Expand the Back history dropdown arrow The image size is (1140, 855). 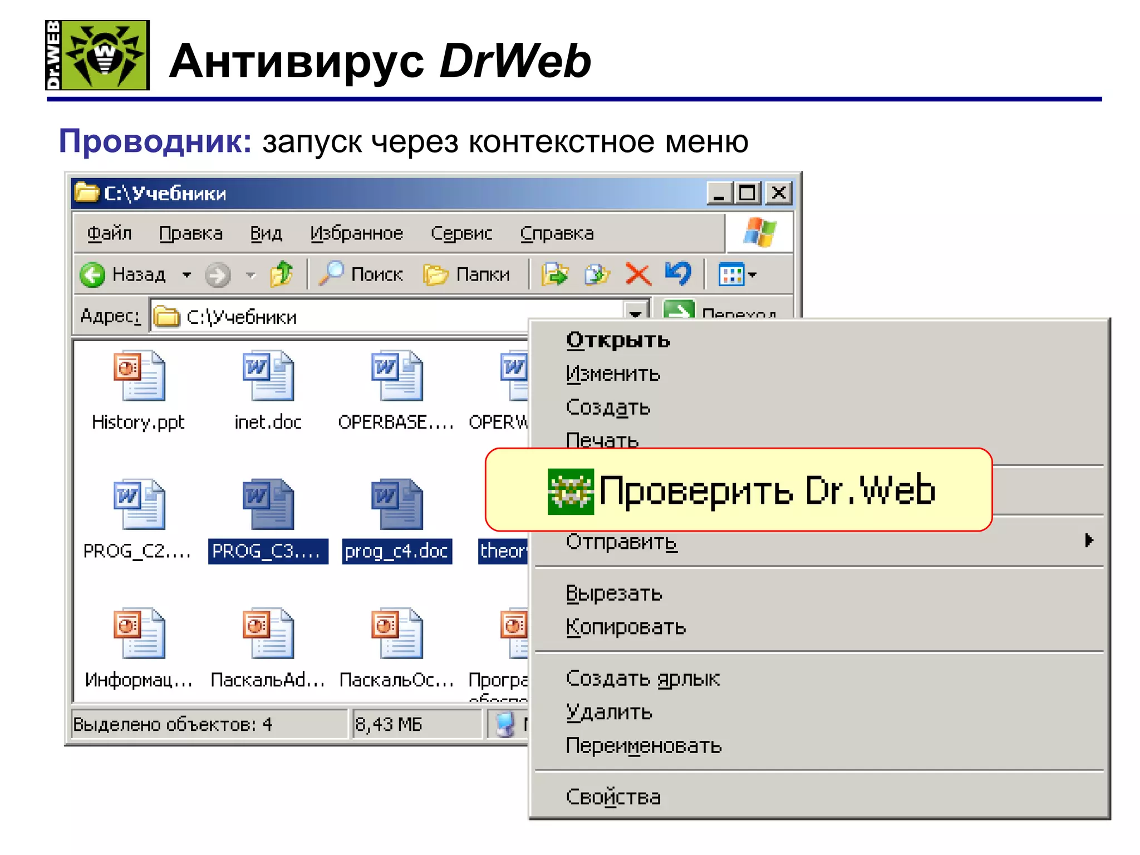pyautogui.click(x=187, y=274)
